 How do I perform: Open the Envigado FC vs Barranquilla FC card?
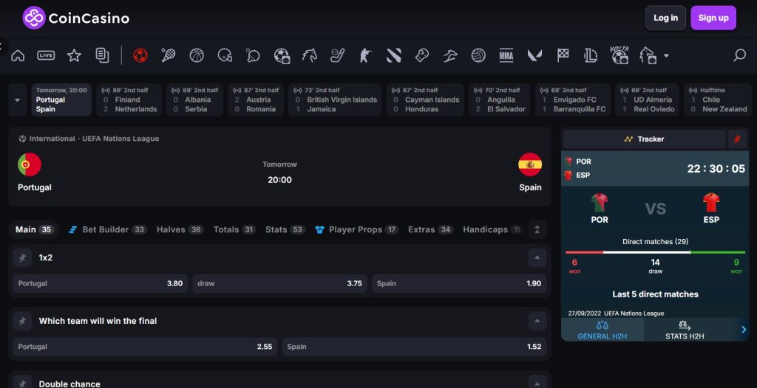(573, 100)
